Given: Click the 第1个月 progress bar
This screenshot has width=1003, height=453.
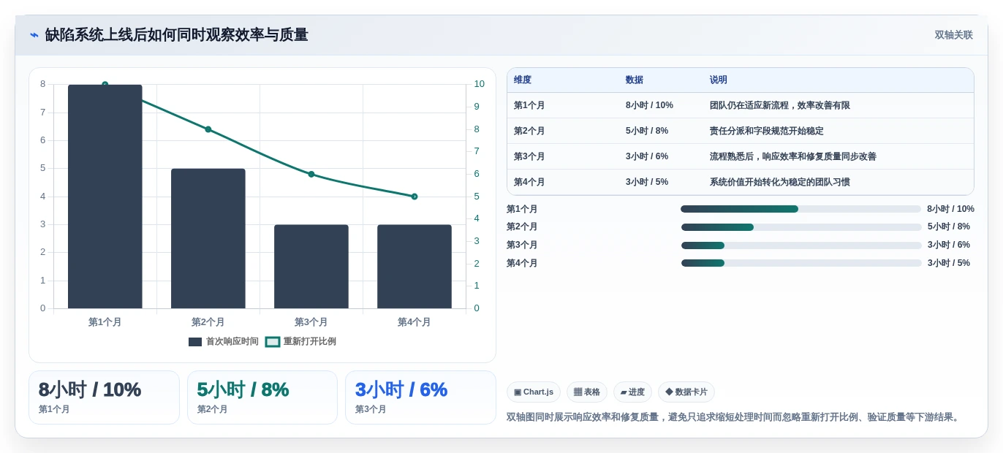Looking at the screenshot, I should (801, 209).
